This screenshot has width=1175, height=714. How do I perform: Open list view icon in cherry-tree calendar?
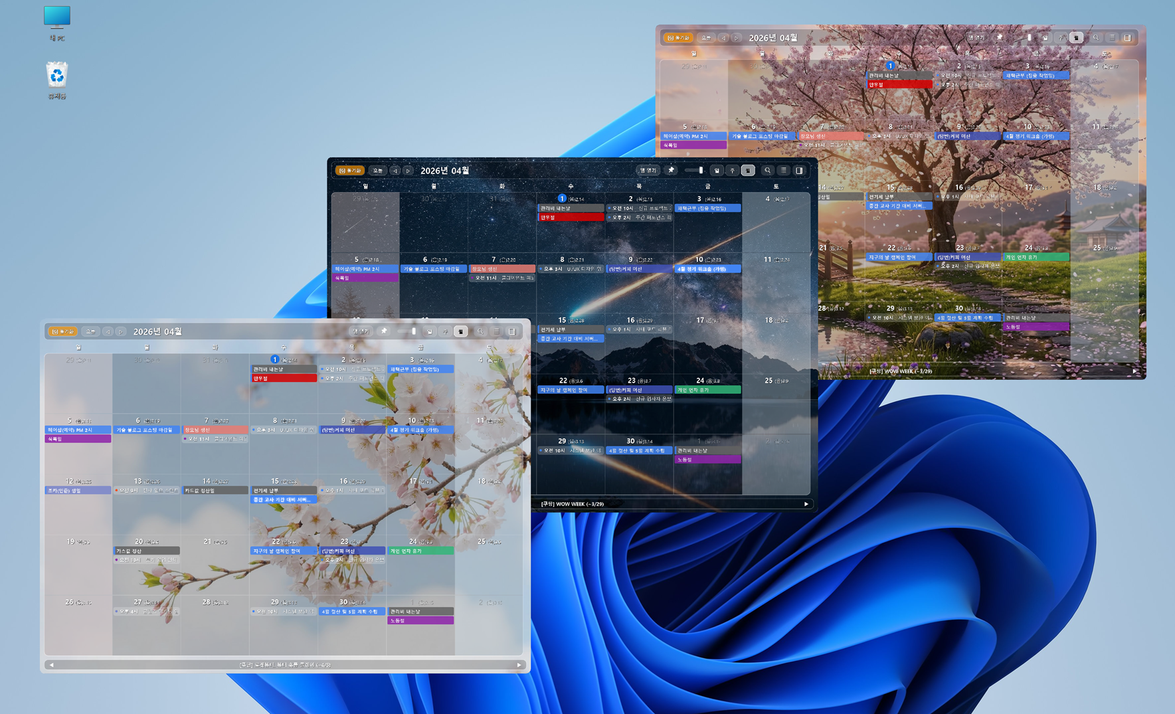click(x=1112, y=38)
